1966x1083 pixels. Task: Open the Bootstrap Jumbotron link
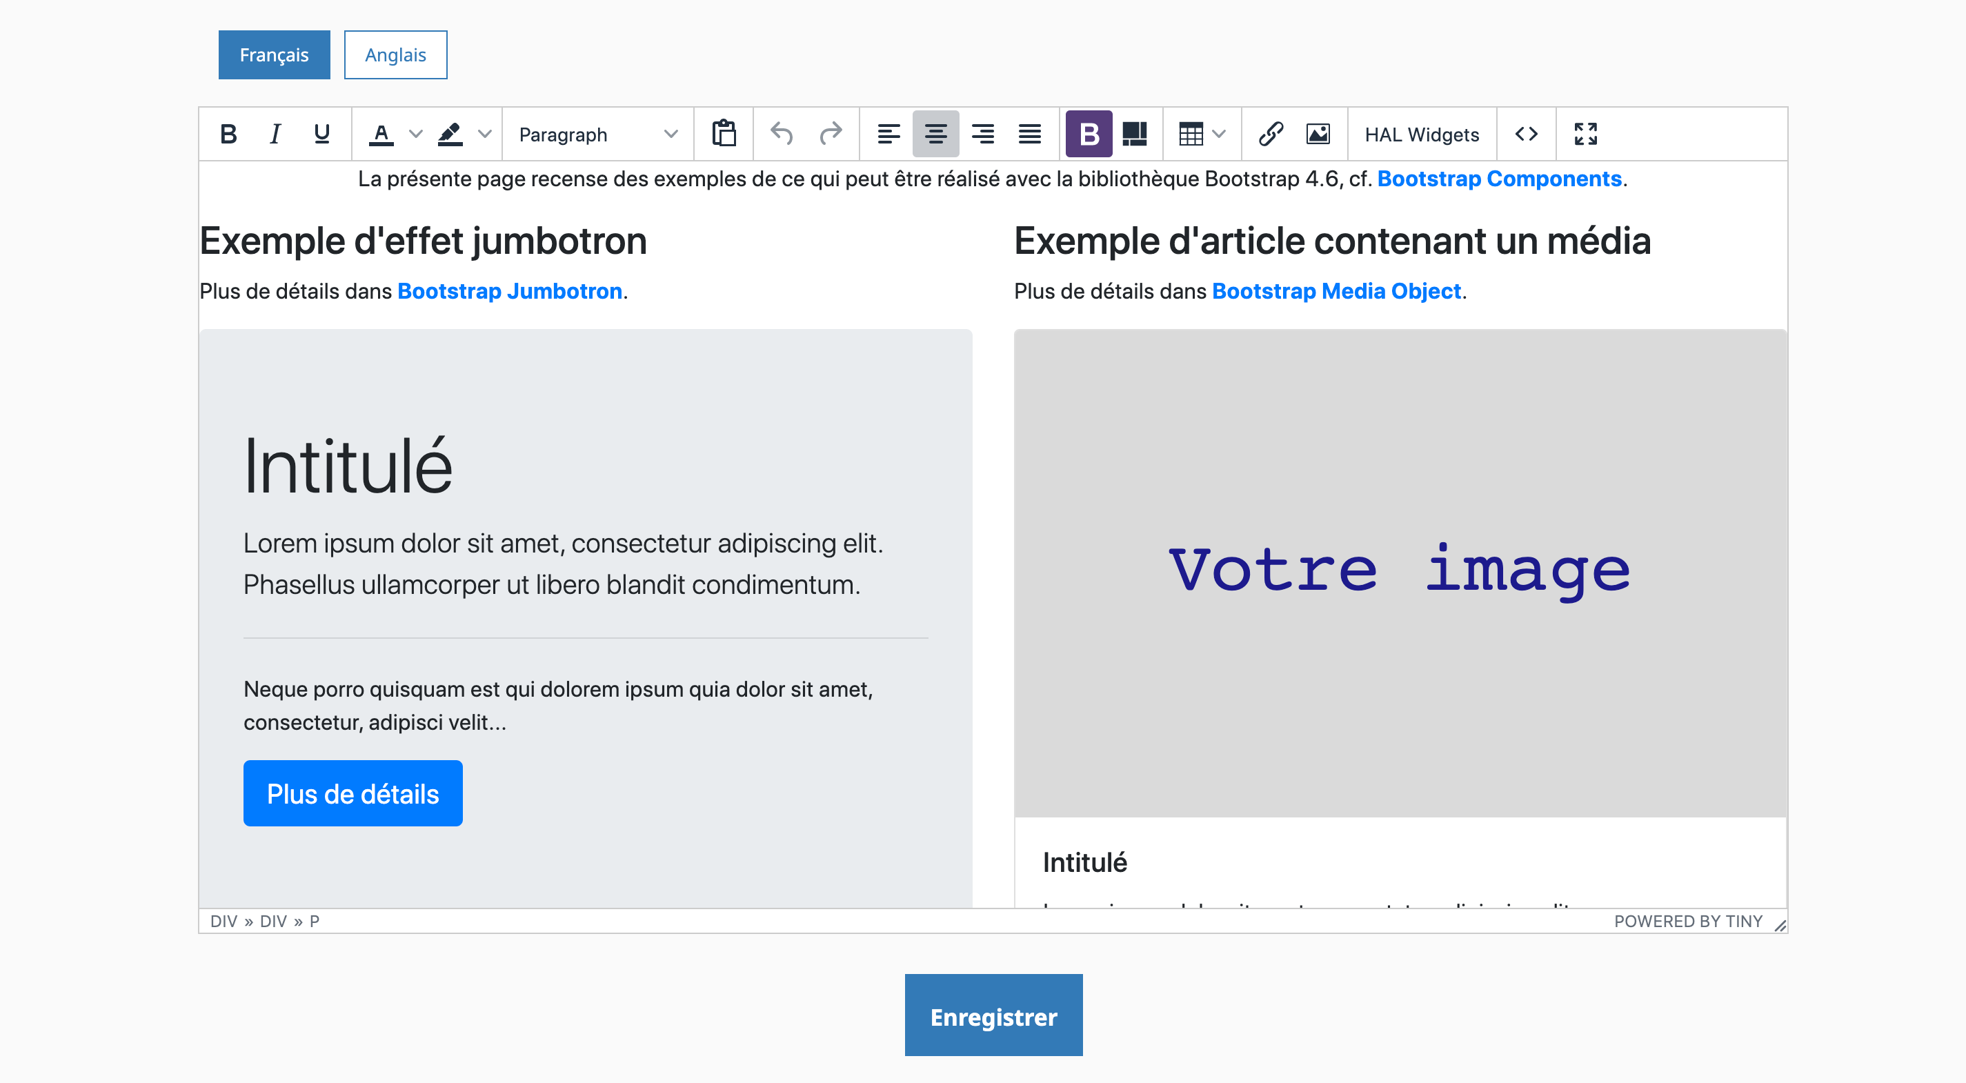click(510, 291)
